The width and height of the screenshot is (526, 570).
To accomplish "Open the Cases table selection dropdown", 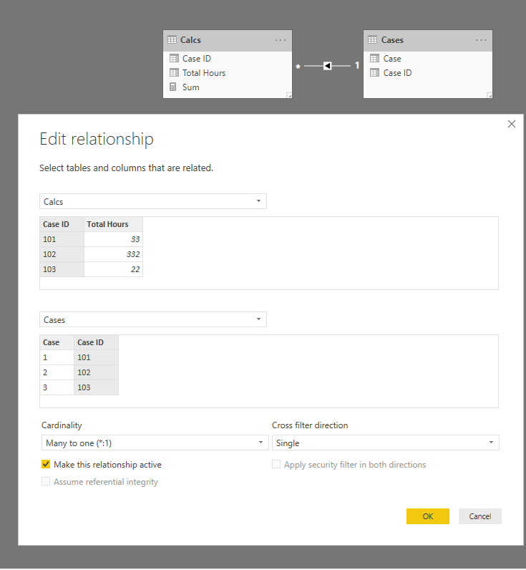I will (x=153, y=319).
